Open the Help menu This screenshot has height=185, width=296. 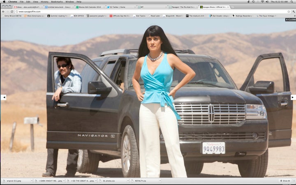point(79,2)
